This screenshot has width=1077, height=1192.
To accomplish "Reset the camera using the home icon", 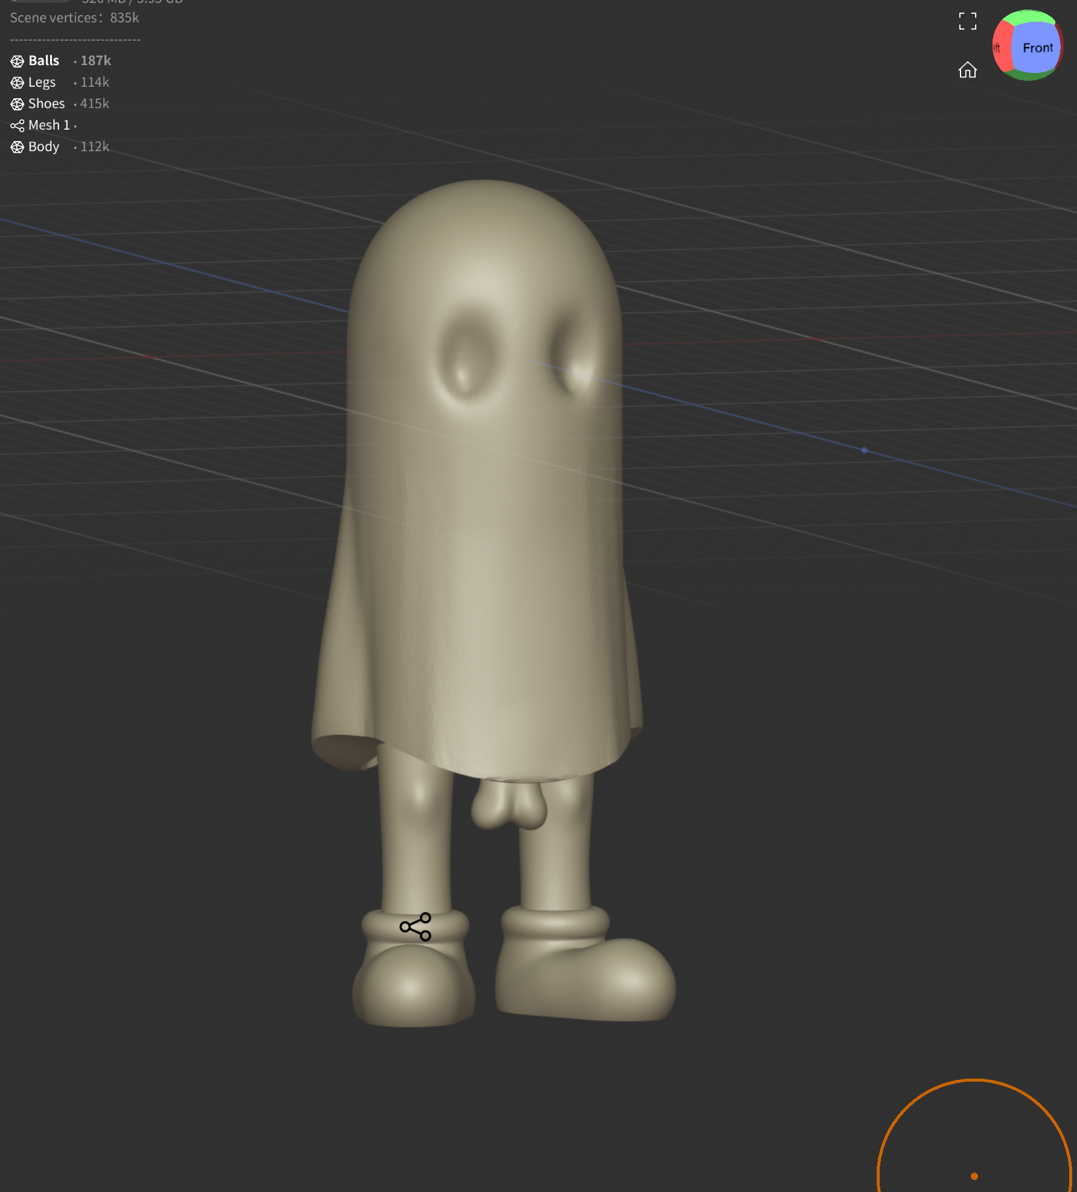I will point(967,71).
